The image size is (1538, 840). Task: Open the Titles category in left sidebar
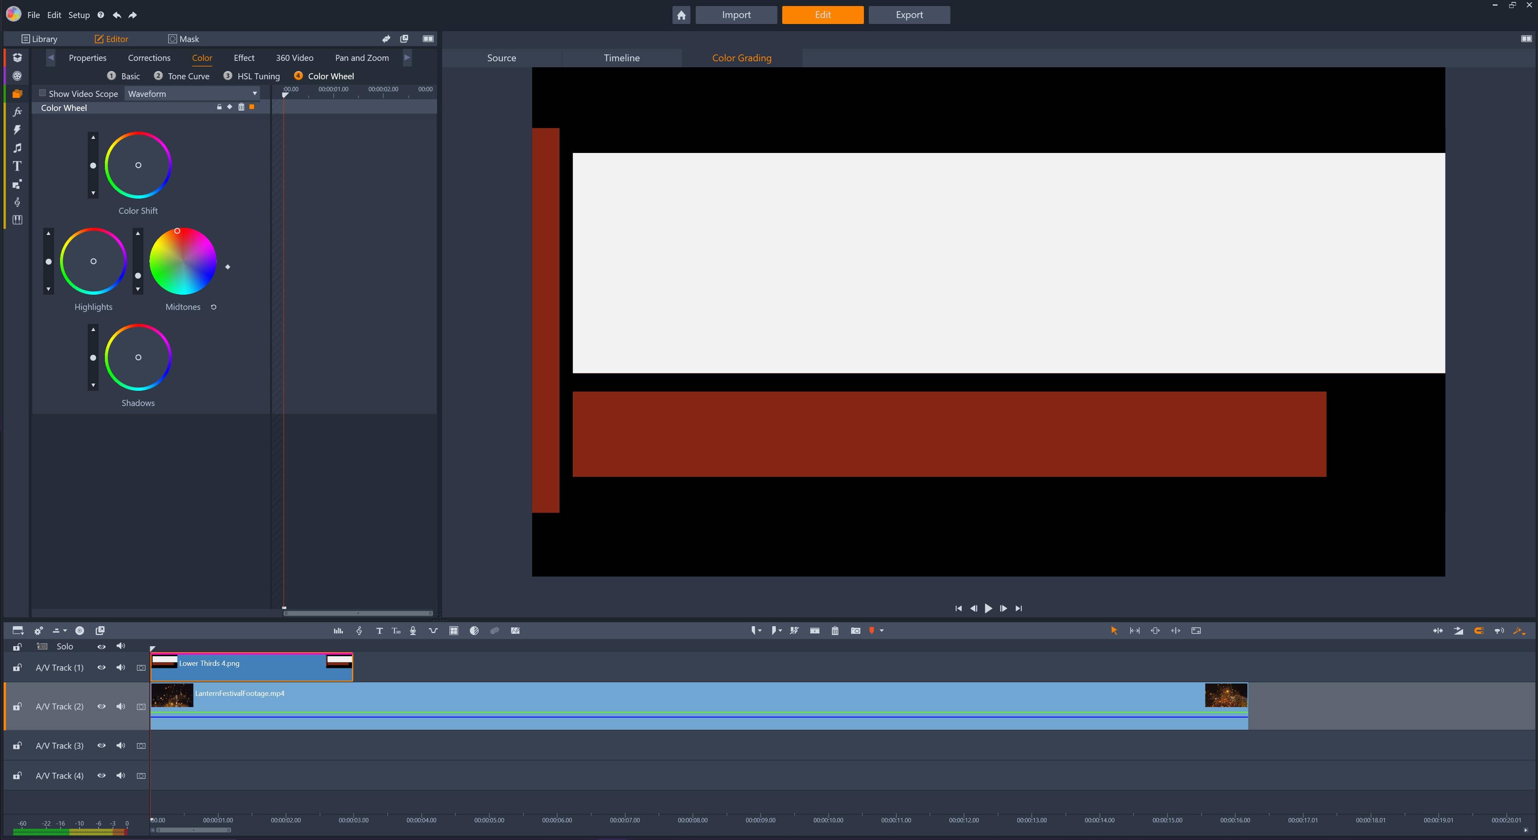pyautogui.click(x=17, y=166)
